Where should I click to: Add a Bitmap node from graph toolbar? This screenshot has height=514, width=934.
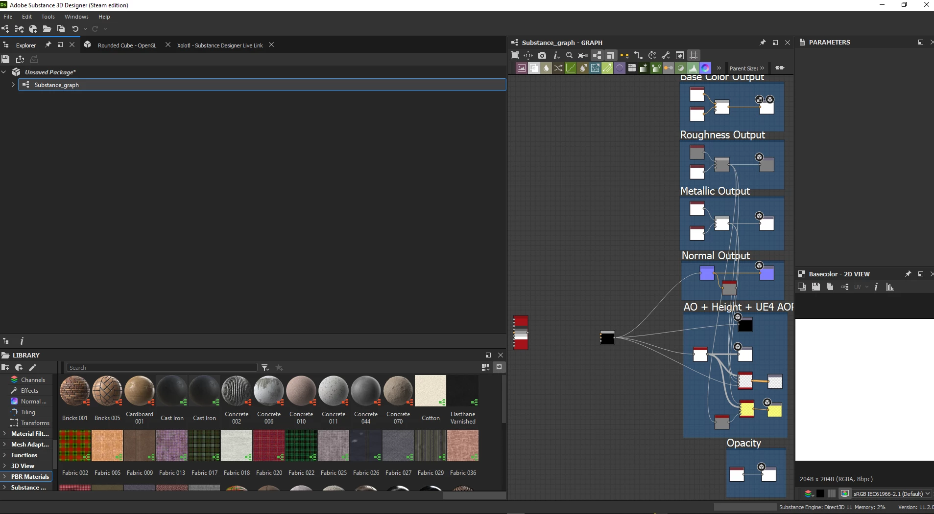(x=522, y=68)
